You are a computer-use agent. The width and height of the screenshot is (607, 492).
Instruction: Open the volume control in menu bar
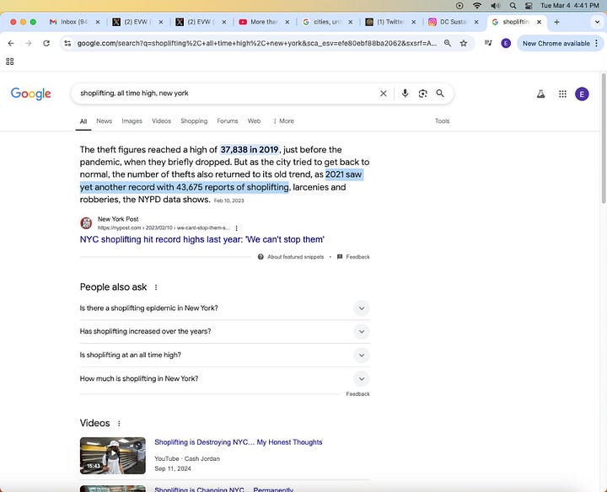click(495, 5)
